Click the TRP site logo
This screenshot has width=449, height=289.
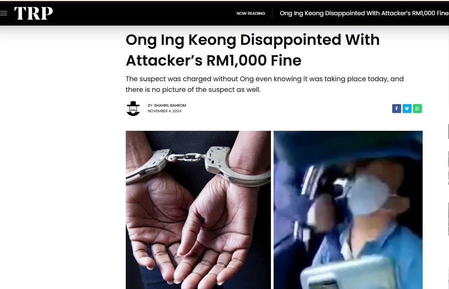33,13
